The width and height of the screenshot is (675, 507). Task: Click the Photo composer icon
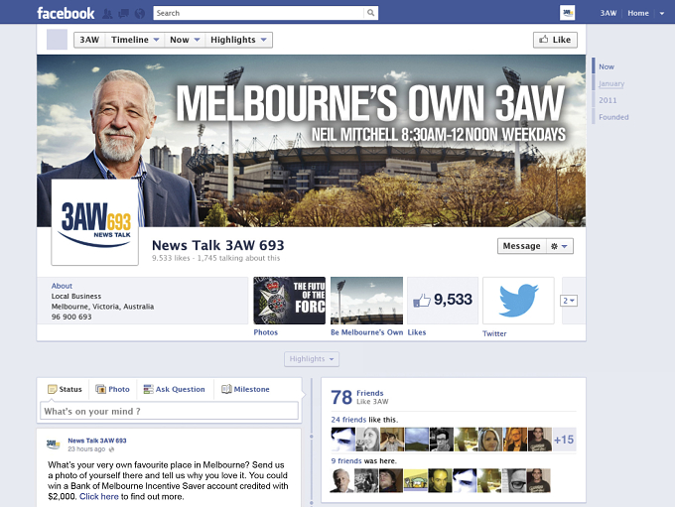(100, 389)
